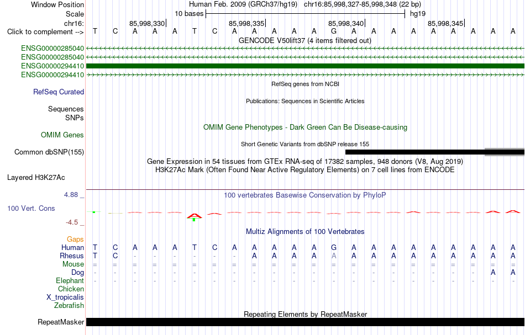
Task: Select the Mouse species label
Action: click(73, 264)
